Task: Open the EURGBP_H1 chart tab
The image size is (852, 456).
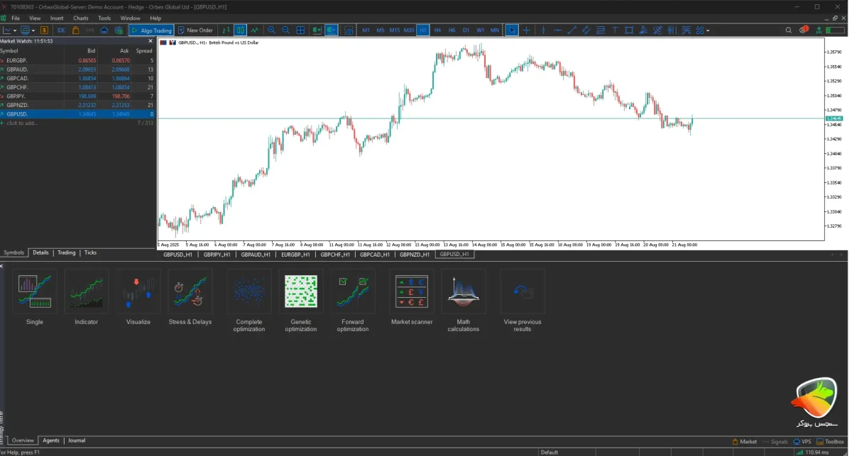Action: (x=295, y=254)
